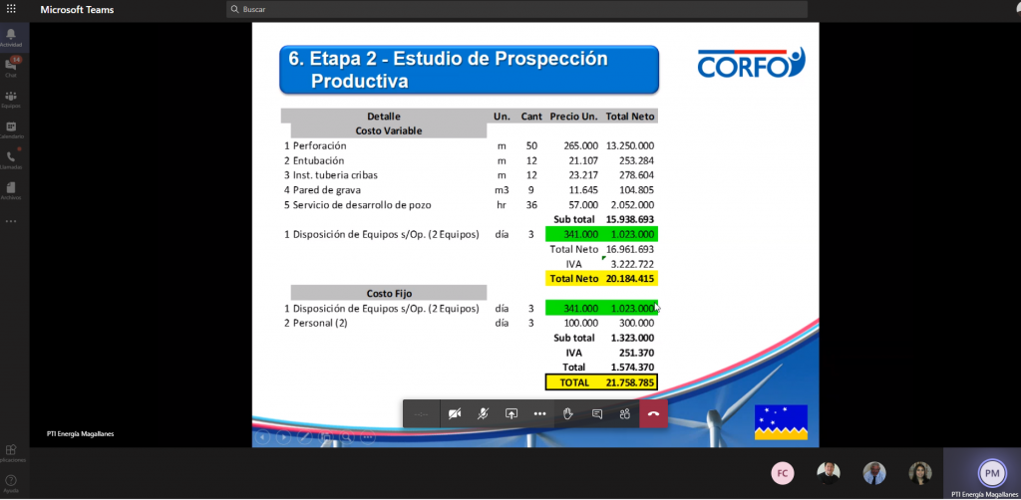Open the app launcher grid icon
Image resolution: width=1021 pixels, height=500 pixels.
pyautogui.click(x=11, y=9)
